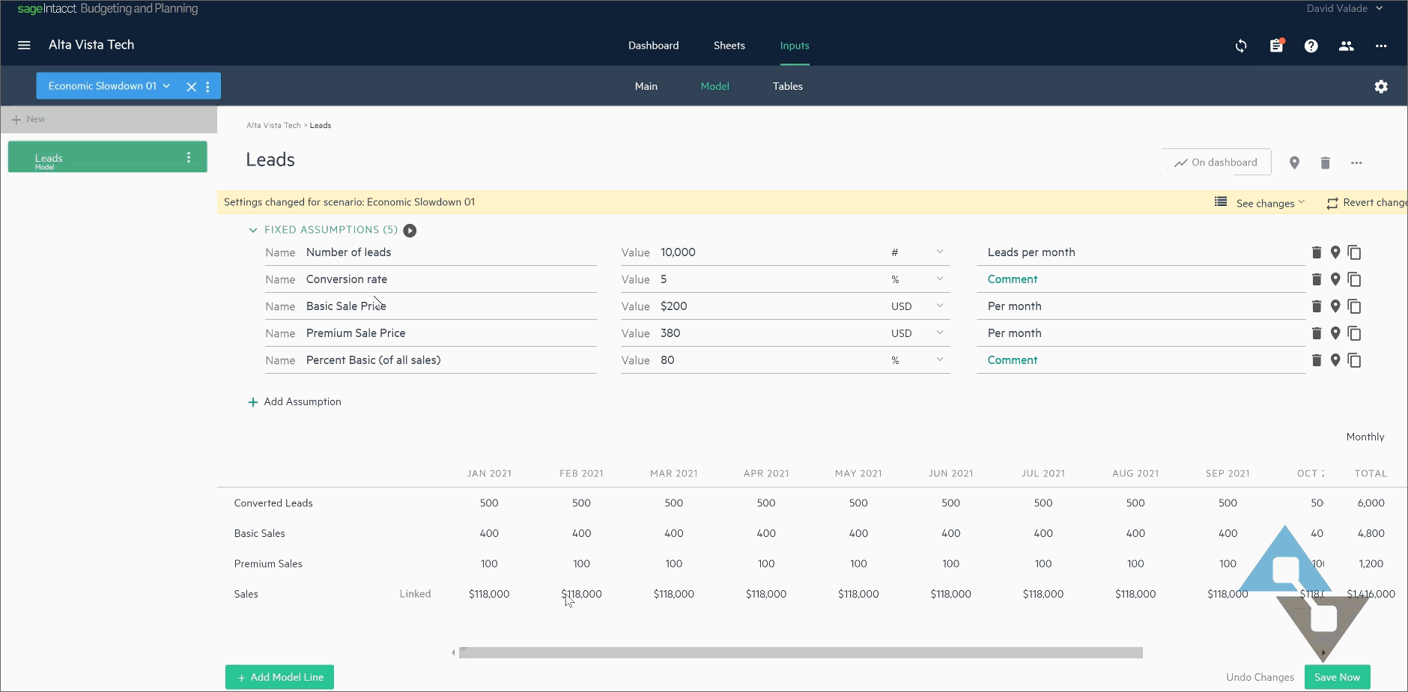Click the scrollbar left arrow
The image size is (1408, 692).
[x=453, y=653]
